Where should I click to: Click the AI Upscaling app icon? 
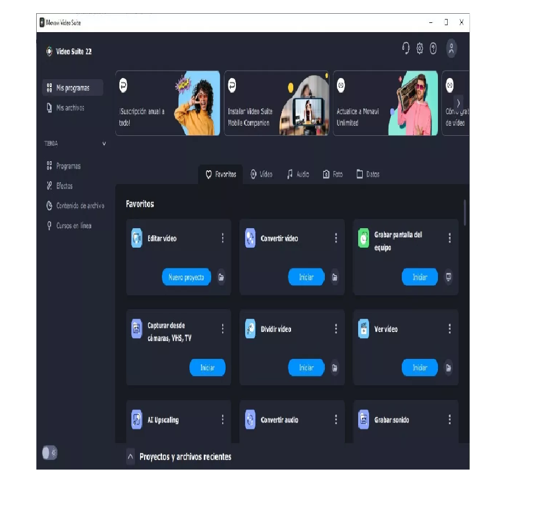[137, 419]
